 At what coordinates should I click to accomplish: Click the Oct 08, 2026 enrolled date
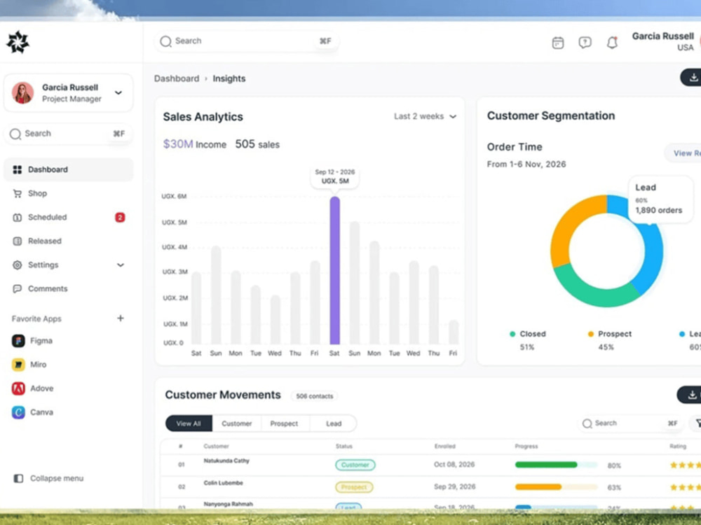click(454, 465)
